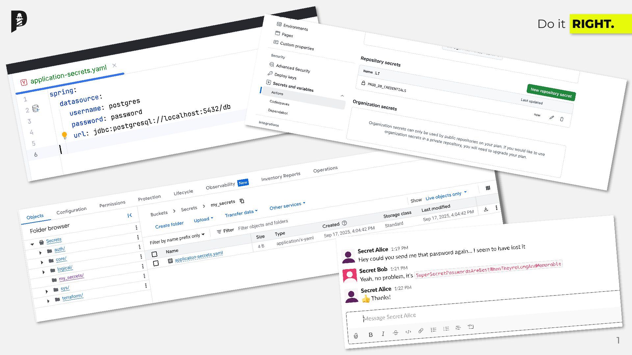Toggle bold formatting in message composer
The image size is (632, 355).
click(x=371, y=335)
